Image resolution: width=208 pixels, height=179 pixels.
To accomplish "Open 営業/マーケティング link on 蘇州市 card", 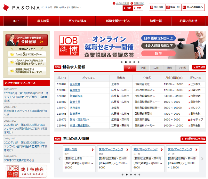I will pos(180,150).
